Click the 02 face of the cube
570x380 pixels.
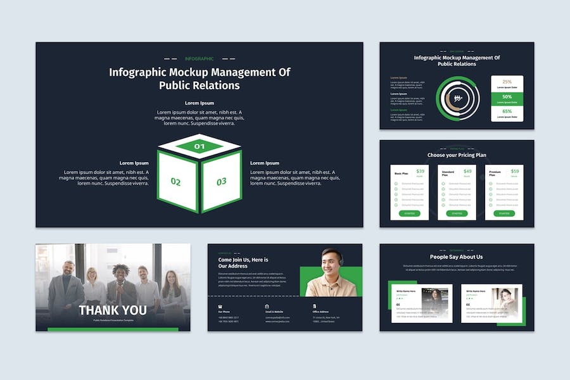point(178,182)
